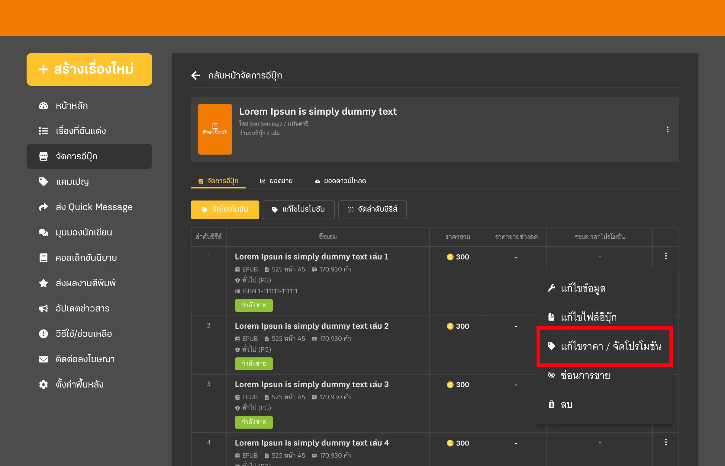Switch to the ยอดดาวน์โหลด tab
The height and width of the screenshot is (466, 725).
(340, 181)
